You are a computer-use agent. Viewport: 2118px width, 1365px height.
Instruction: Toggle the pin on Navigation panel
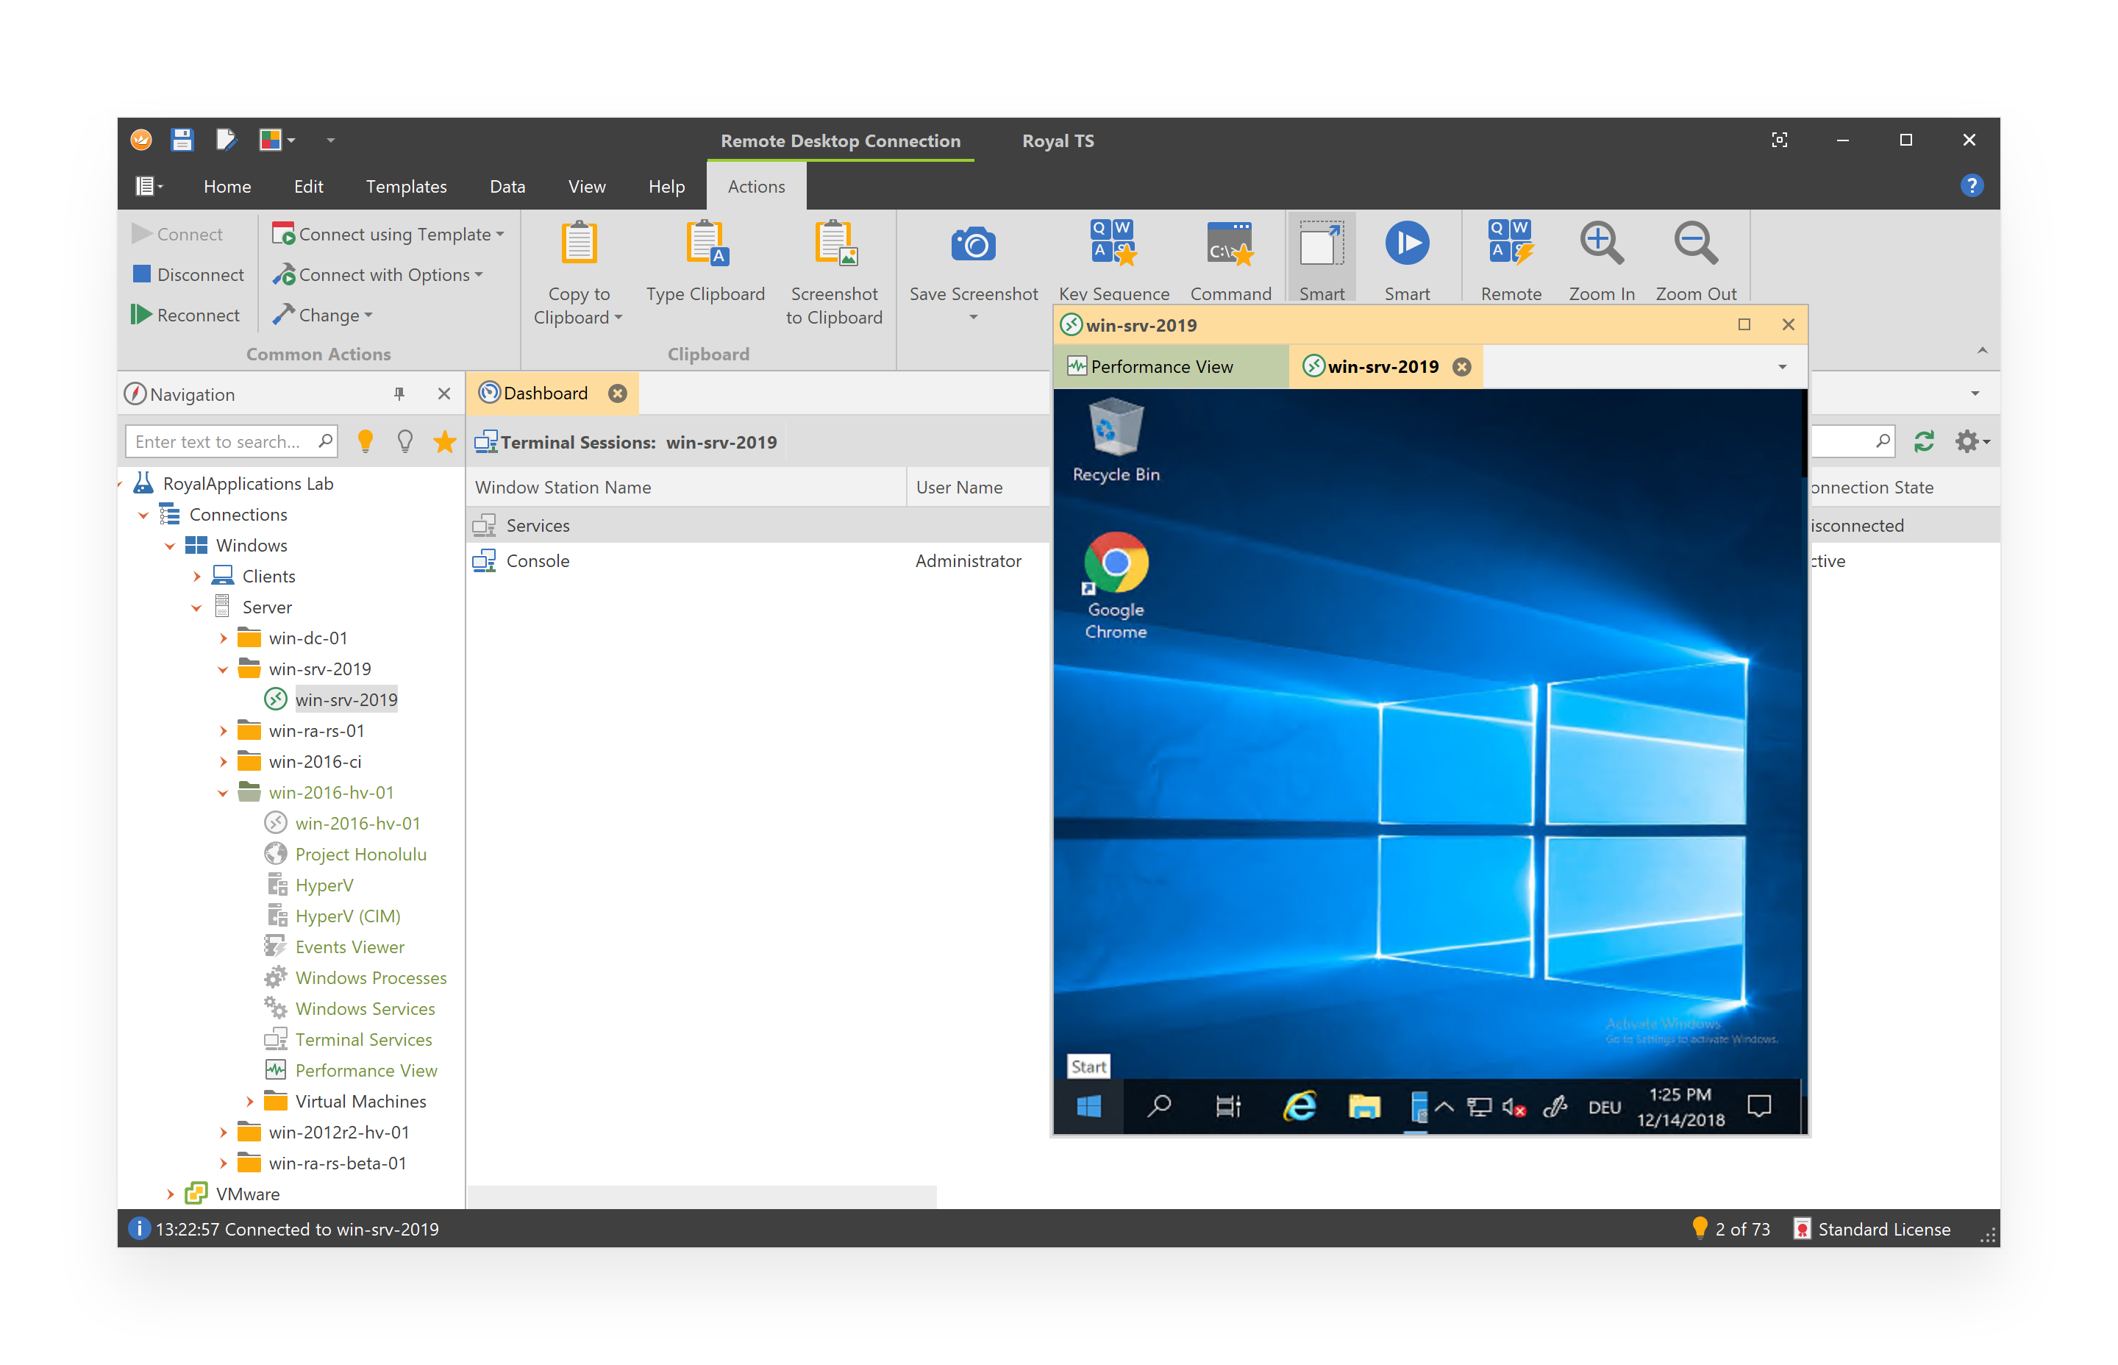(x=399, y=394)
